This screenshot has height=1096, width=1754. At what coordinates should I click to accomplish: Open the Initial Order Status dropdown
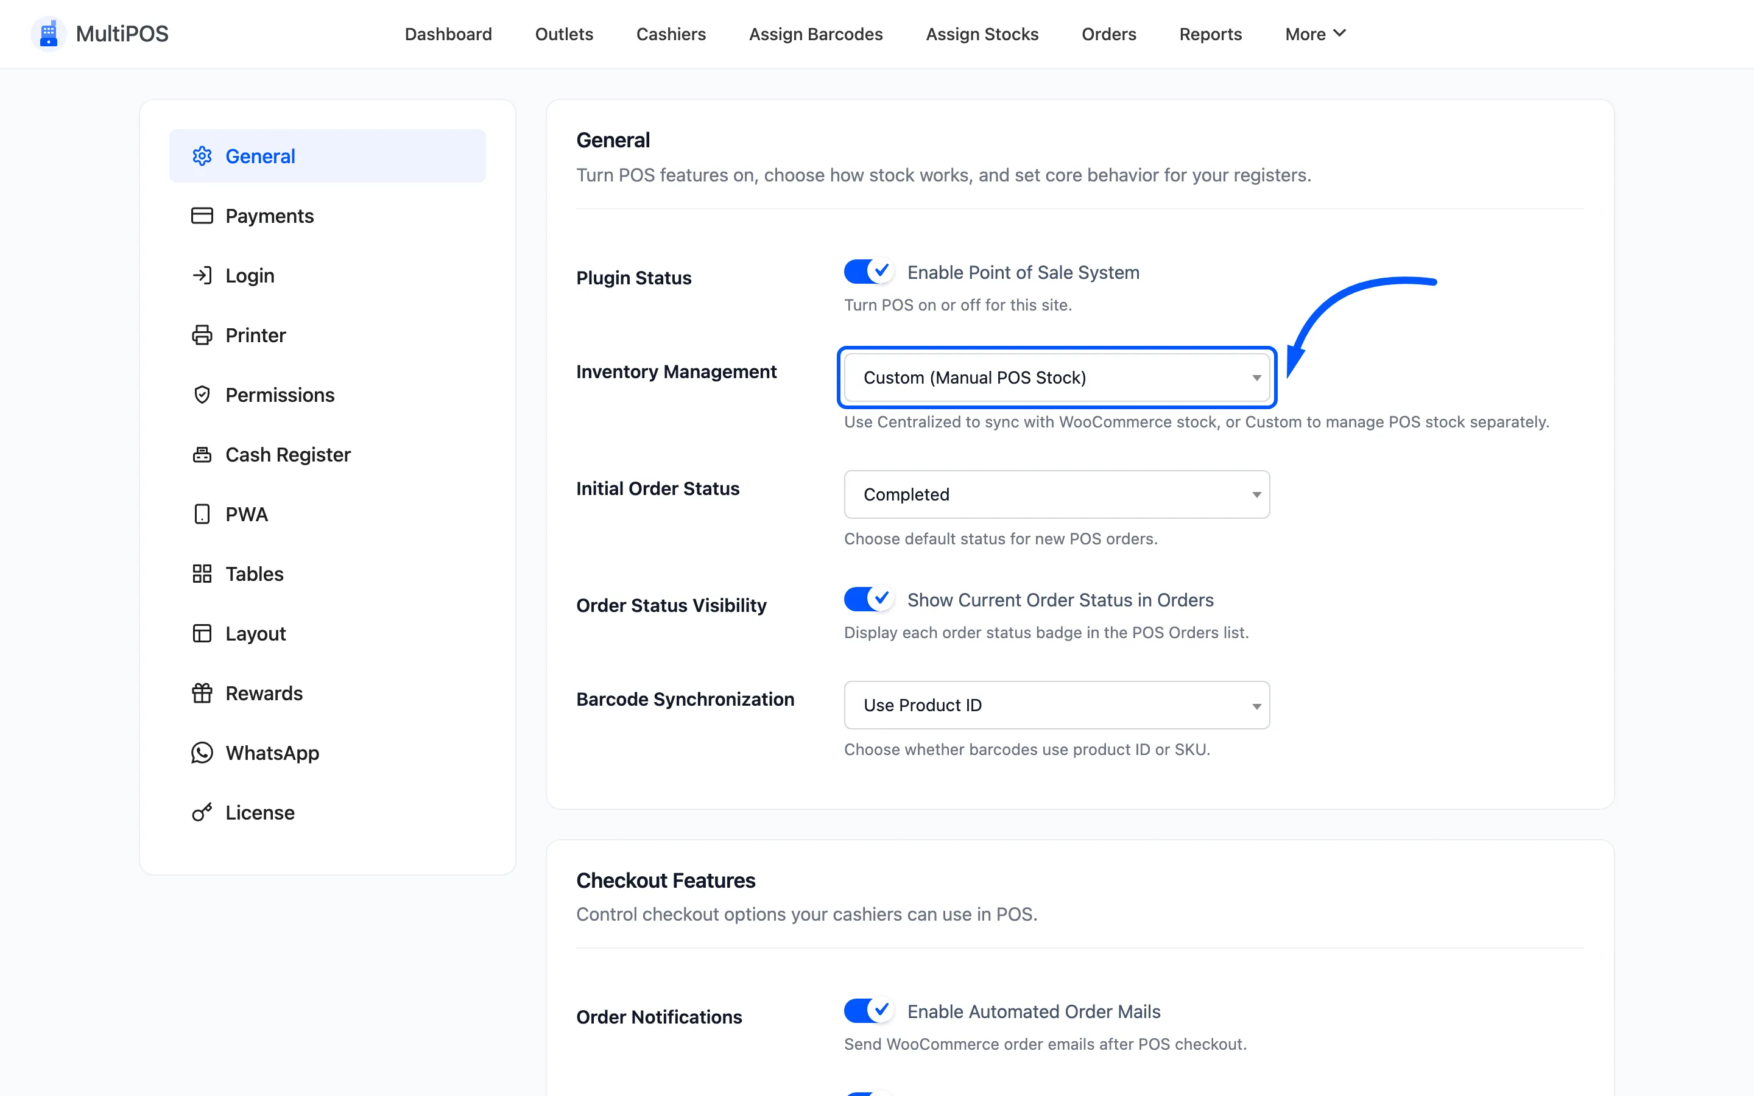(1057, 494)
